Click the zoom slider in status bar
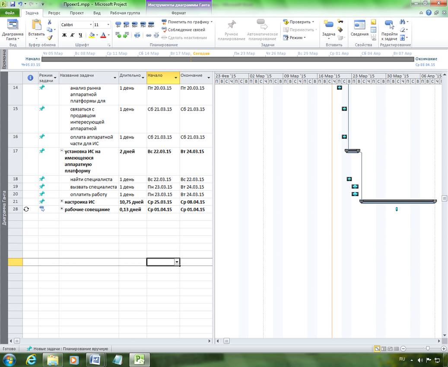 [428, 348]
